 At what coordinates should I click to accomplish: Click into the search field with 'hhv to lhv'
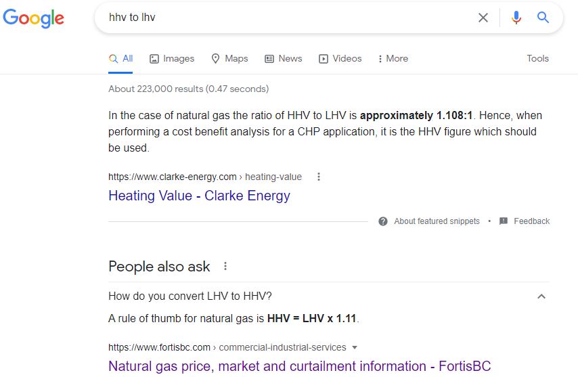click(284, 18)
